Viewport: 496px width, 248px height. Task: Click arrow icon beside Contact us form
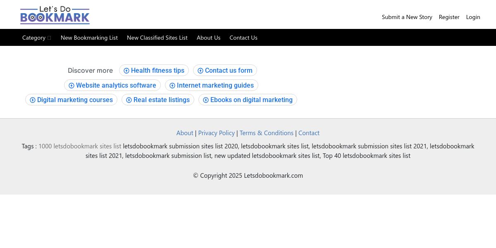(200, 71)
